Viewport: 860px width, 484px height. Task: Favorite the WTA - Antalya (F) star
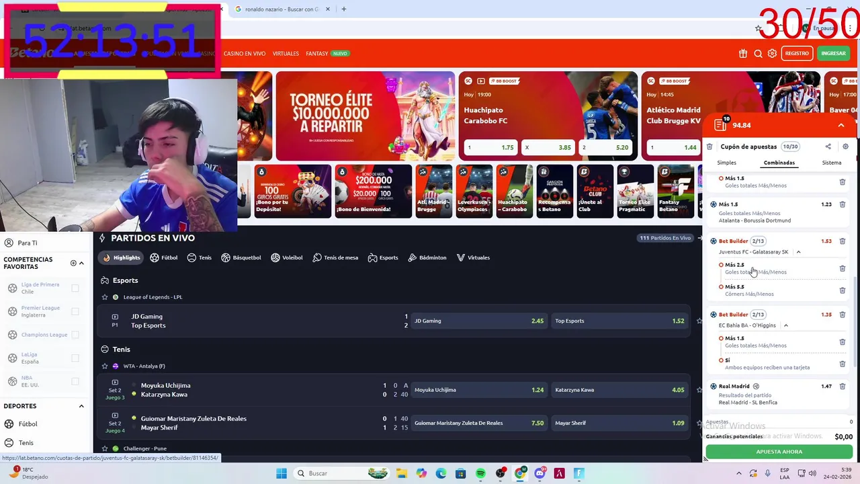(105, 366)
